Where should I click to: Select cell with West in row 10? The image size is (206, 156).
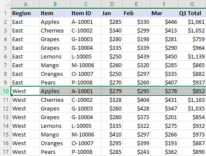point(26,91)
